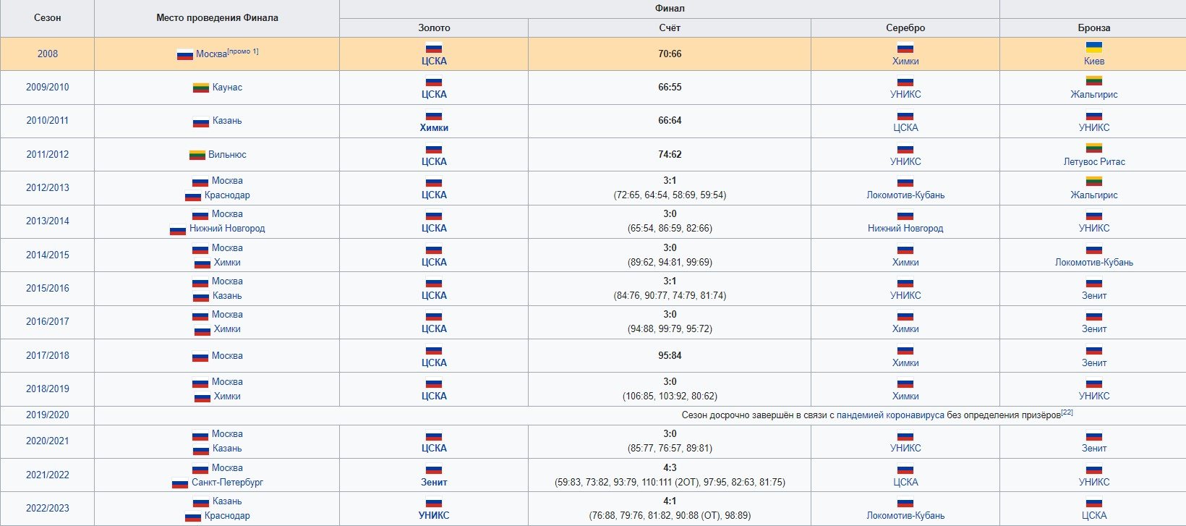
Task: Click the Сезон column header
Action: tap(48, 18)
